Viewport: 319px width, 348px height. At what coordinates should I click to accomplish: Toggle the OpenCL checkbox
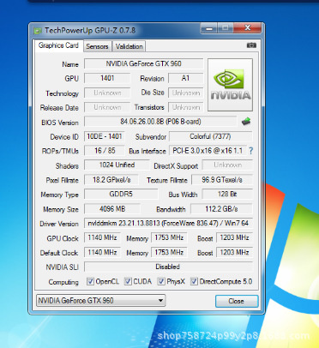click(x=90, y=281)
